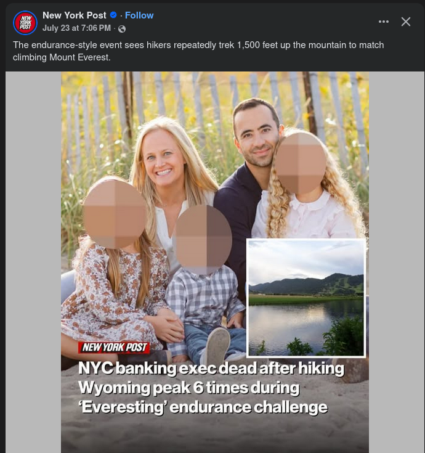This screenshot has height=453, width=425.
Task: Click the man in dark shirt's face
Action: coord(256,135)
